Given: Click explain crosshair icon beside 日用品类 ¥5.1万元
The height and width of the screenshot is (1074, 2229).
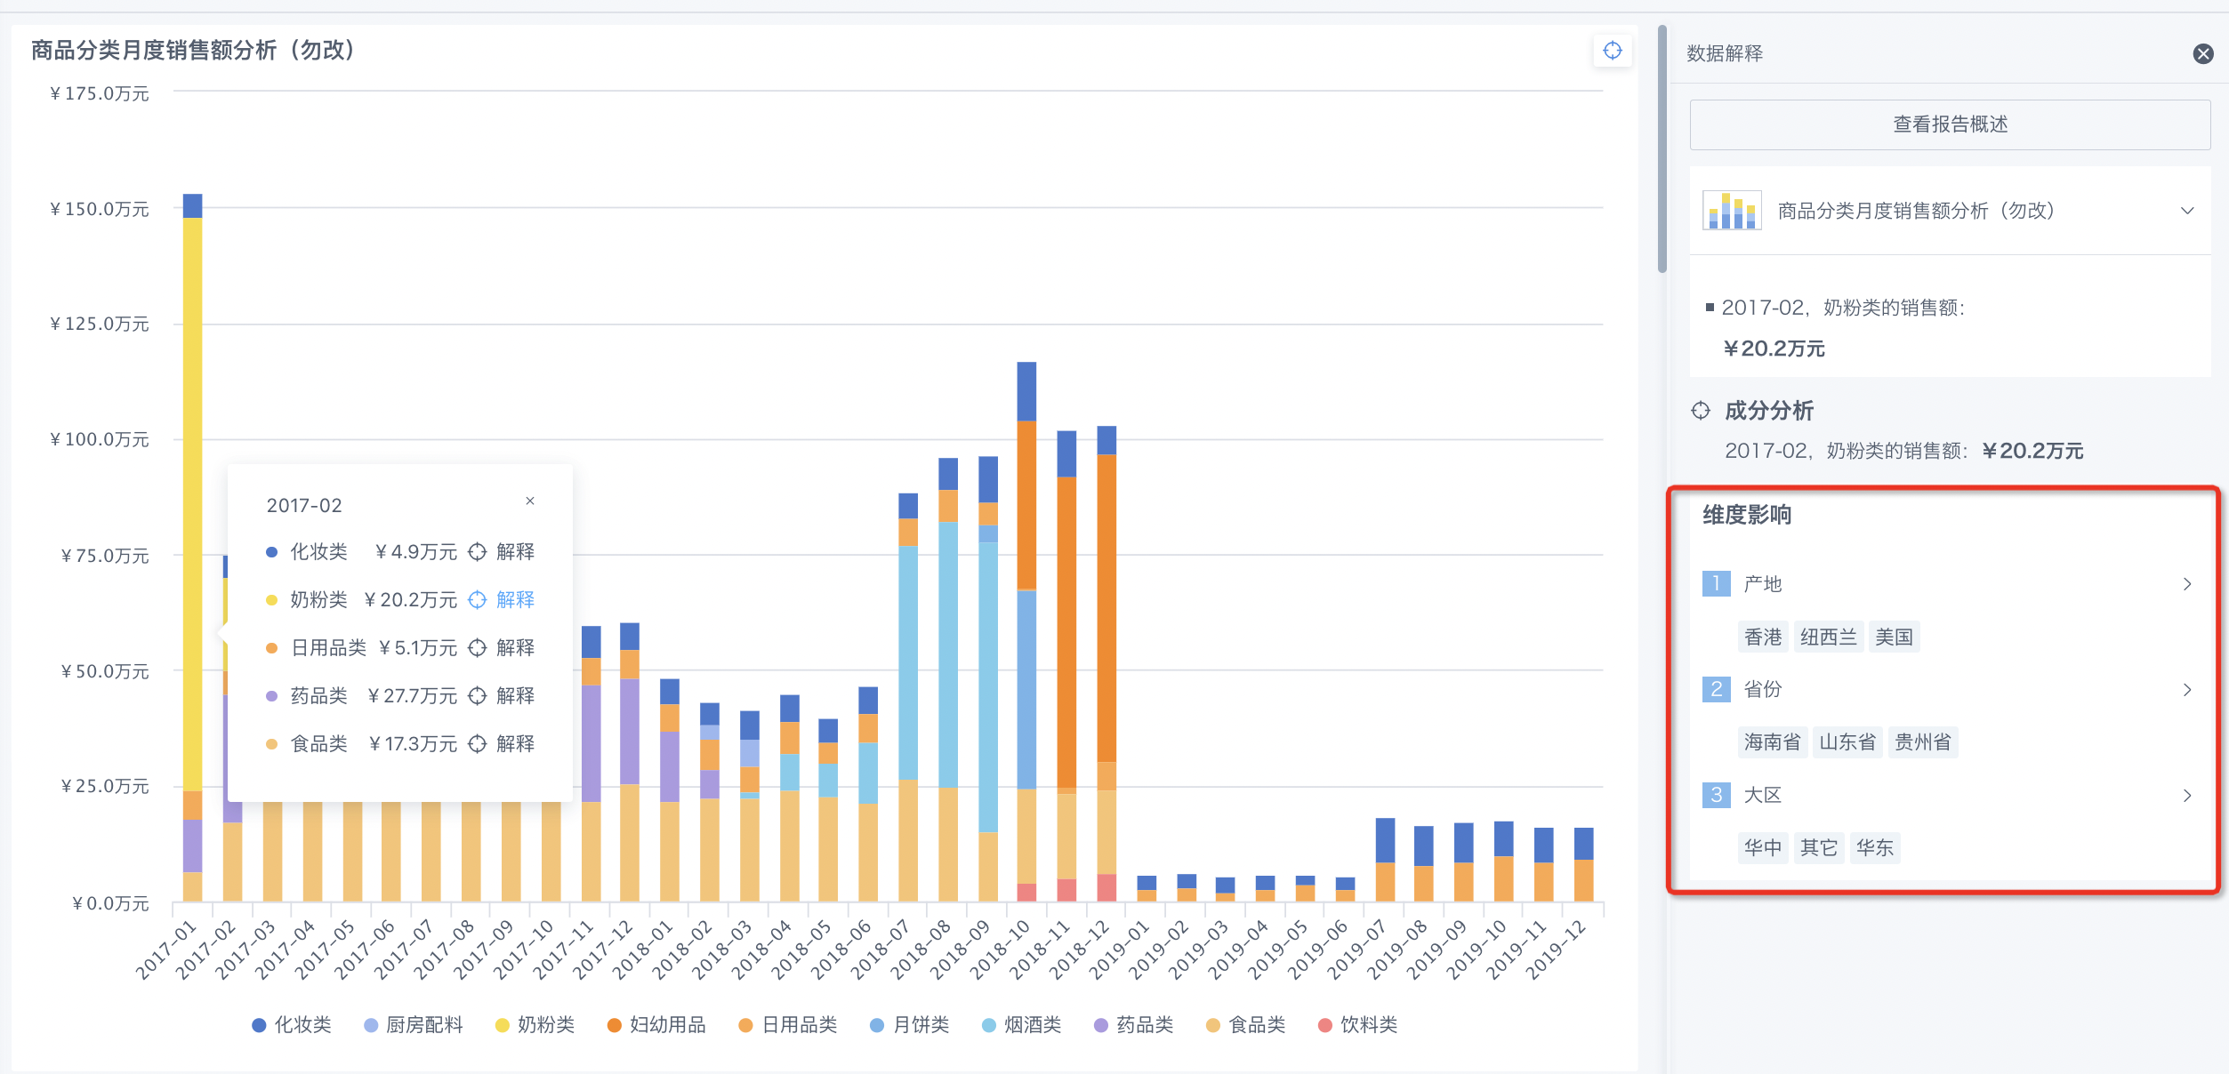Looking at the screenshot, I should coord(478,648).
